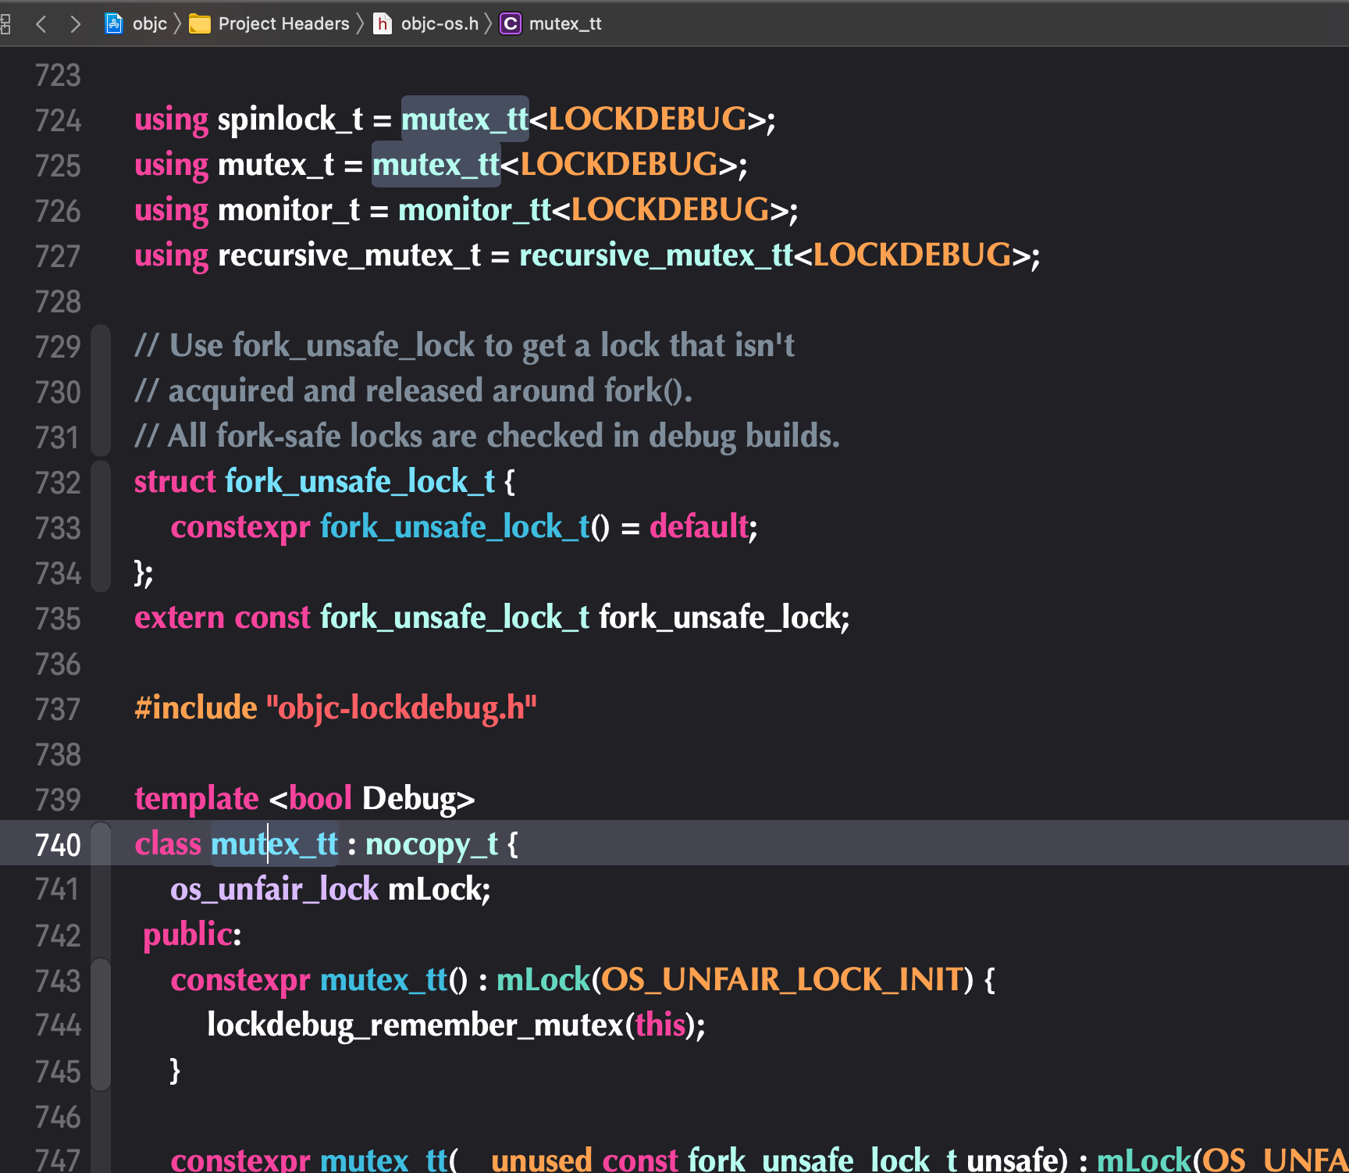1349x1173 pixels.
Task: Click the "objc-lockdebug.h" include string
Action: point(401,708)
